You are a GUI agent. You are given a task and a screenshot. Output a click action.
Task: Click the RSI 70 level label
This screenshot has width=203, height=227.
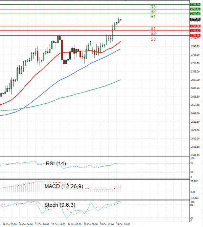pos(191,164)
